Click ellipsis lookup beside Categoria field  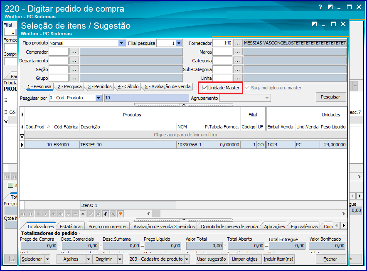point(237,61)
